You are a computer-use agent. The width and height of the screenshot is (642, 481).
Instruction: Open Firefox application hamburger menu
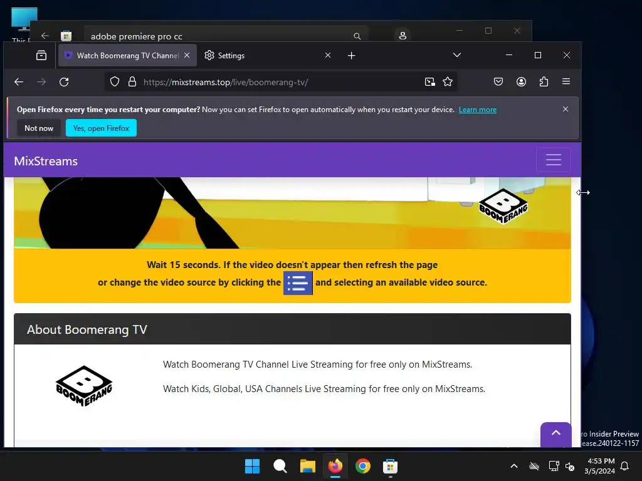point(566,81)
